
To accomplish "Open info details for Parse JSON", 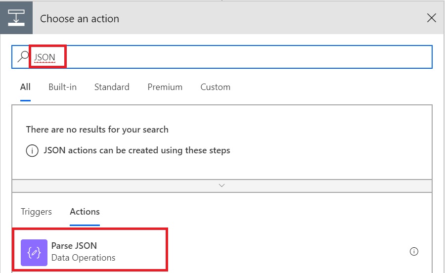I will [414, 251].
